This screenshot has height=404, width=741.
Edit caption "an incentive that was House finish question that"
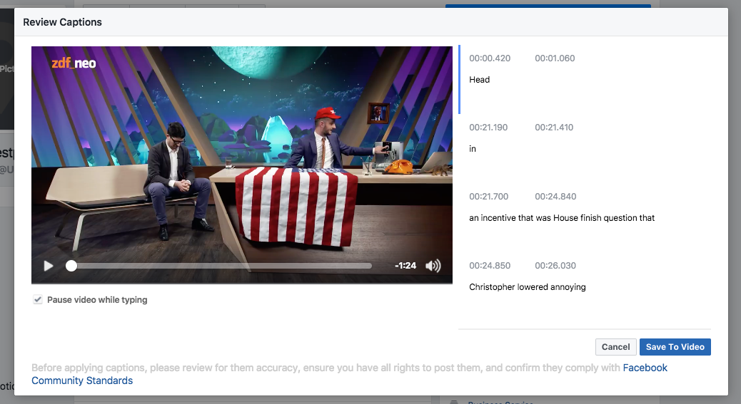click(x=561, y=218)
